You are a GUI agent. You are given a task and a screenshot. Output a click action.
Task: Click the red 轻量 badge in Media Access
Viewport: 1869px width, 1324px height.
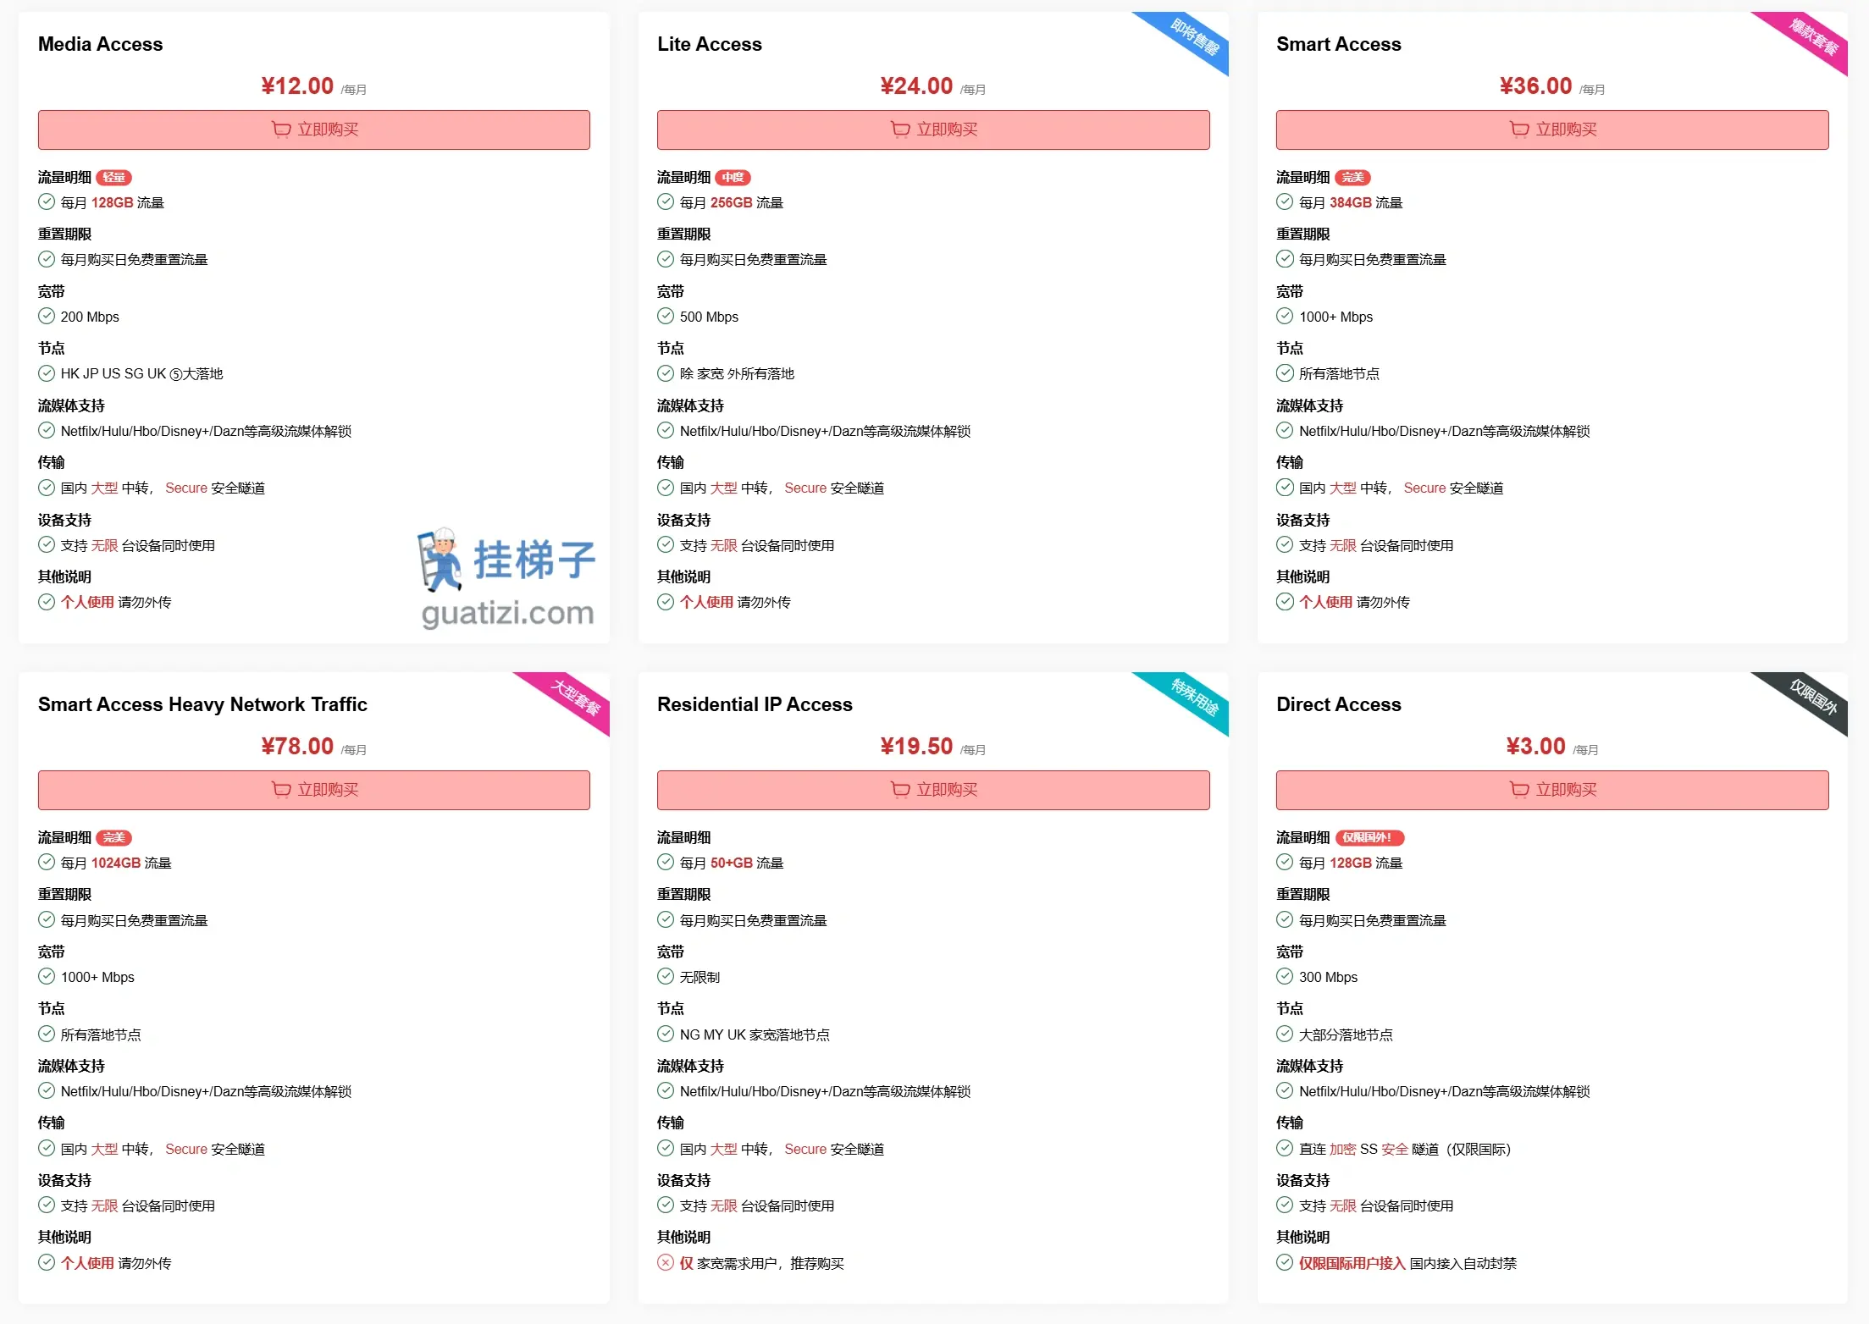pyautogui.click(x=114, y=178)
